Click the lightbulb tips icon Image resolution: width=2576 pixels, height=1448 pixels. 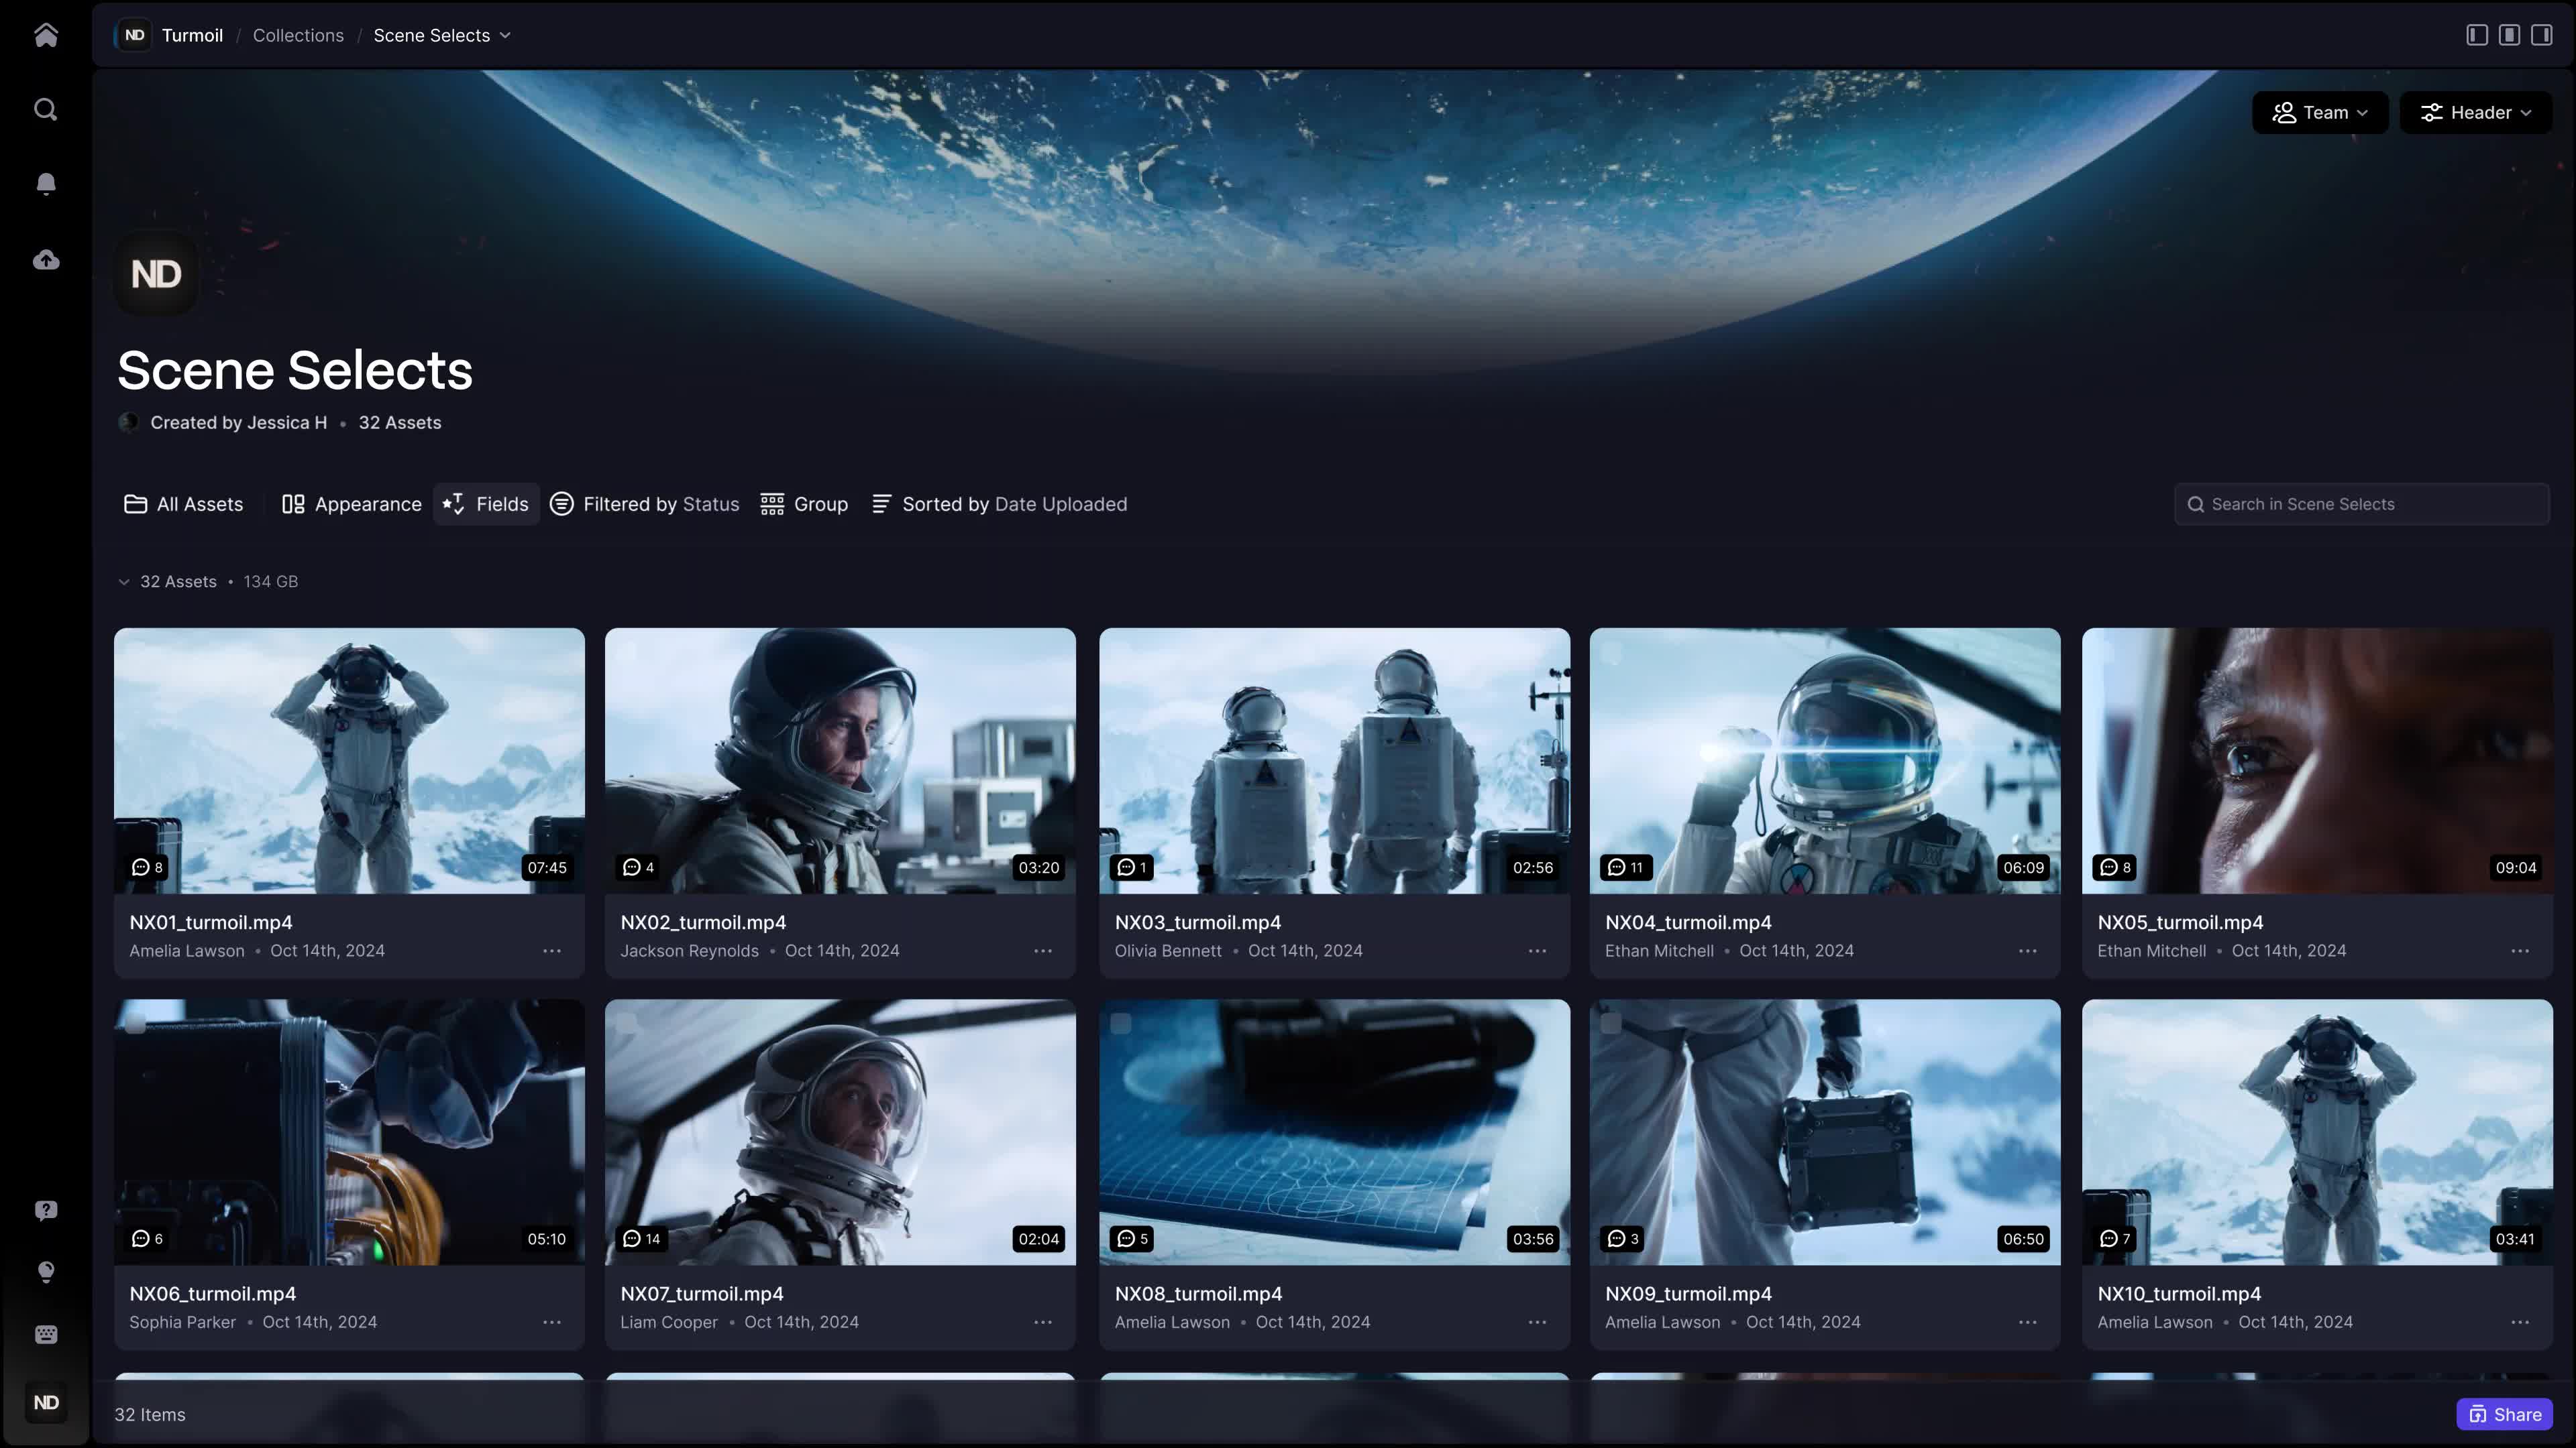point(46,1271)
